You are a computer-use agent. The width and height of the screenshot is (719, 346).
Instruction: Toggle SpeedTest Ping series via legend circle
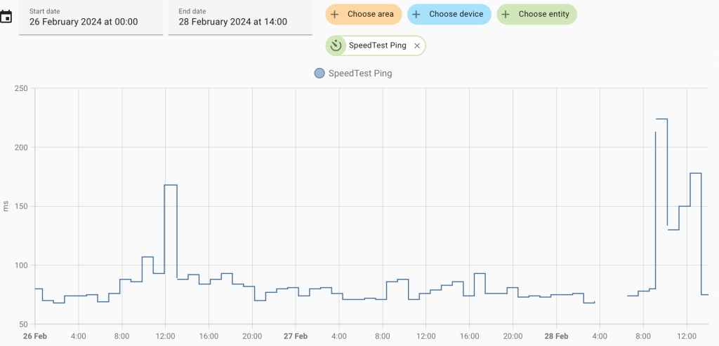pos(319,73)
